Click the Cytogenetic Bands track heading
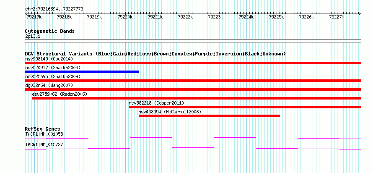Viewport: 373px width, 173px height. [50, 31]
